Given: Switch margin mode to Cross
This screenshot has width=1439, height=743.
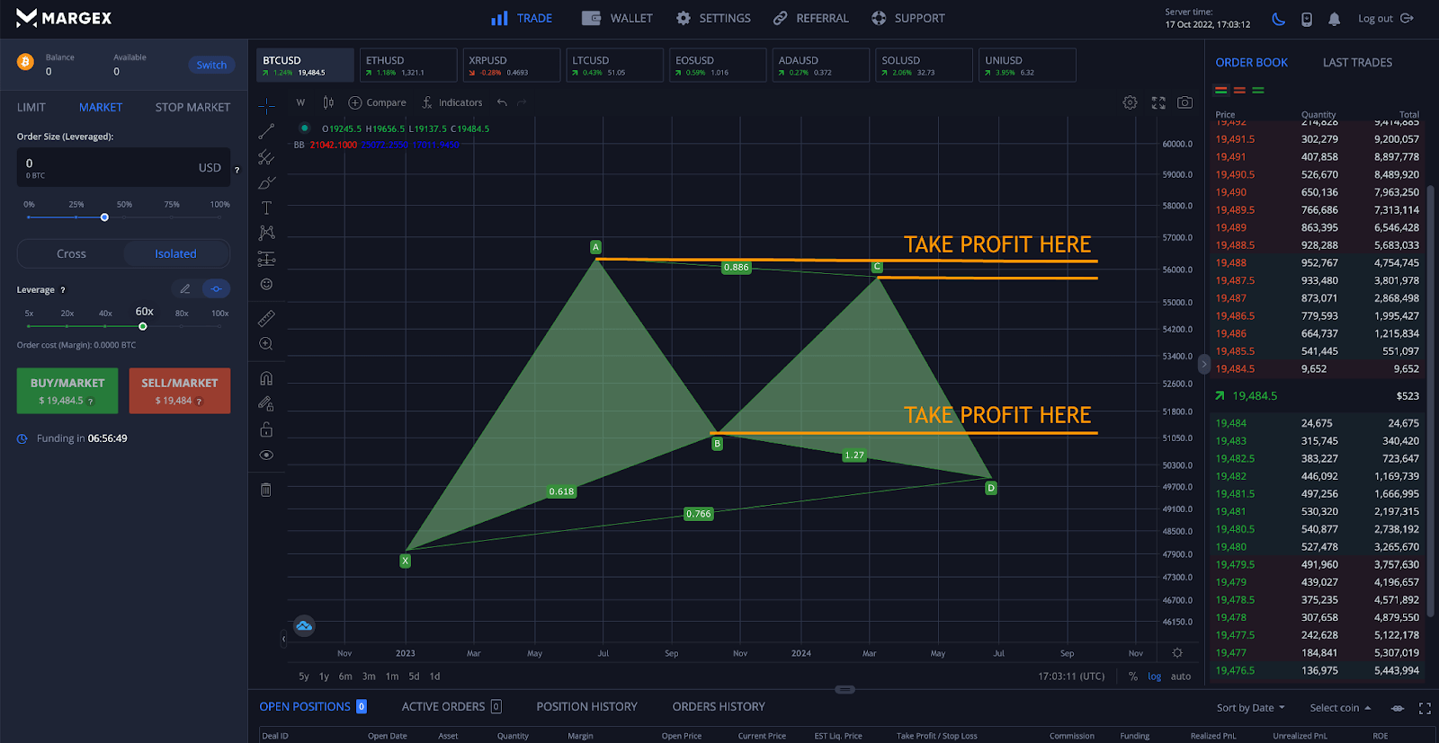Looking at the screenshot, I should pyautogui.click(x=71, y=254).
